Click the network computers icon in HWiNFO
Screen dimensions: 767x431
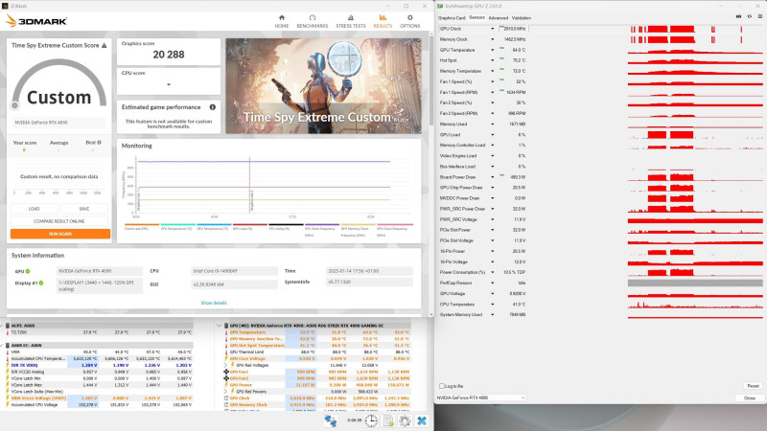330,420
